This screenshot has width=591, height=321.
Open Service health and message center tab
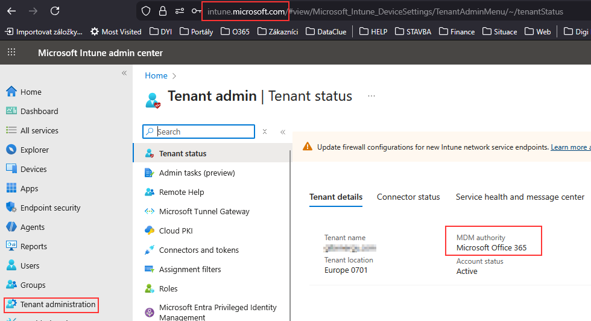pos(520,197)
